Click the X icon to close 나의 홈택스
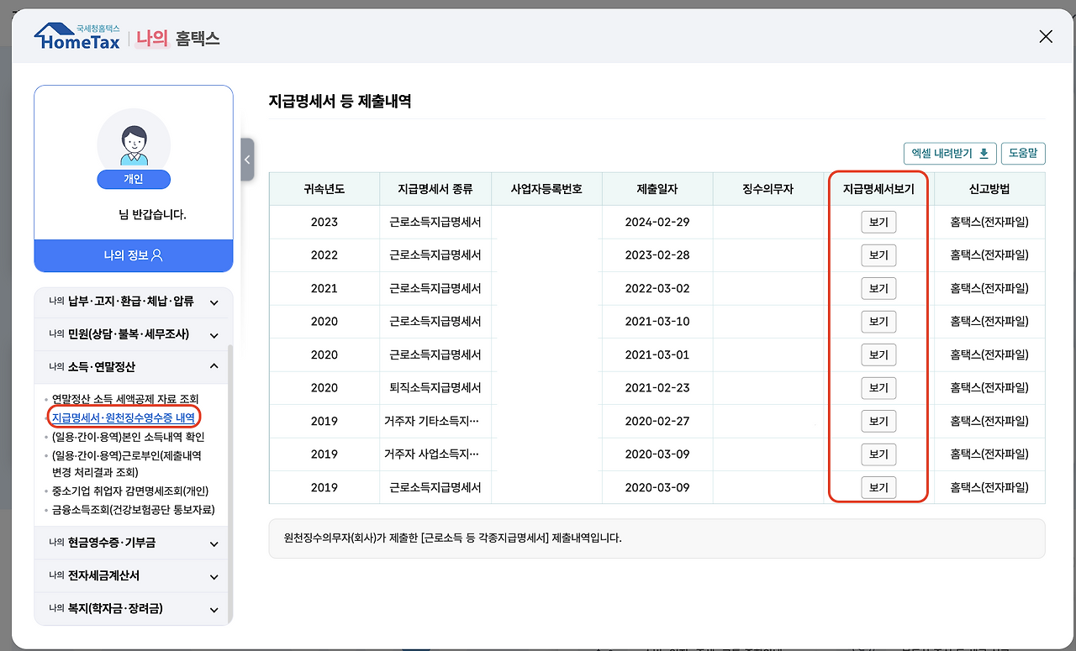 click(x=1046, y=36)
